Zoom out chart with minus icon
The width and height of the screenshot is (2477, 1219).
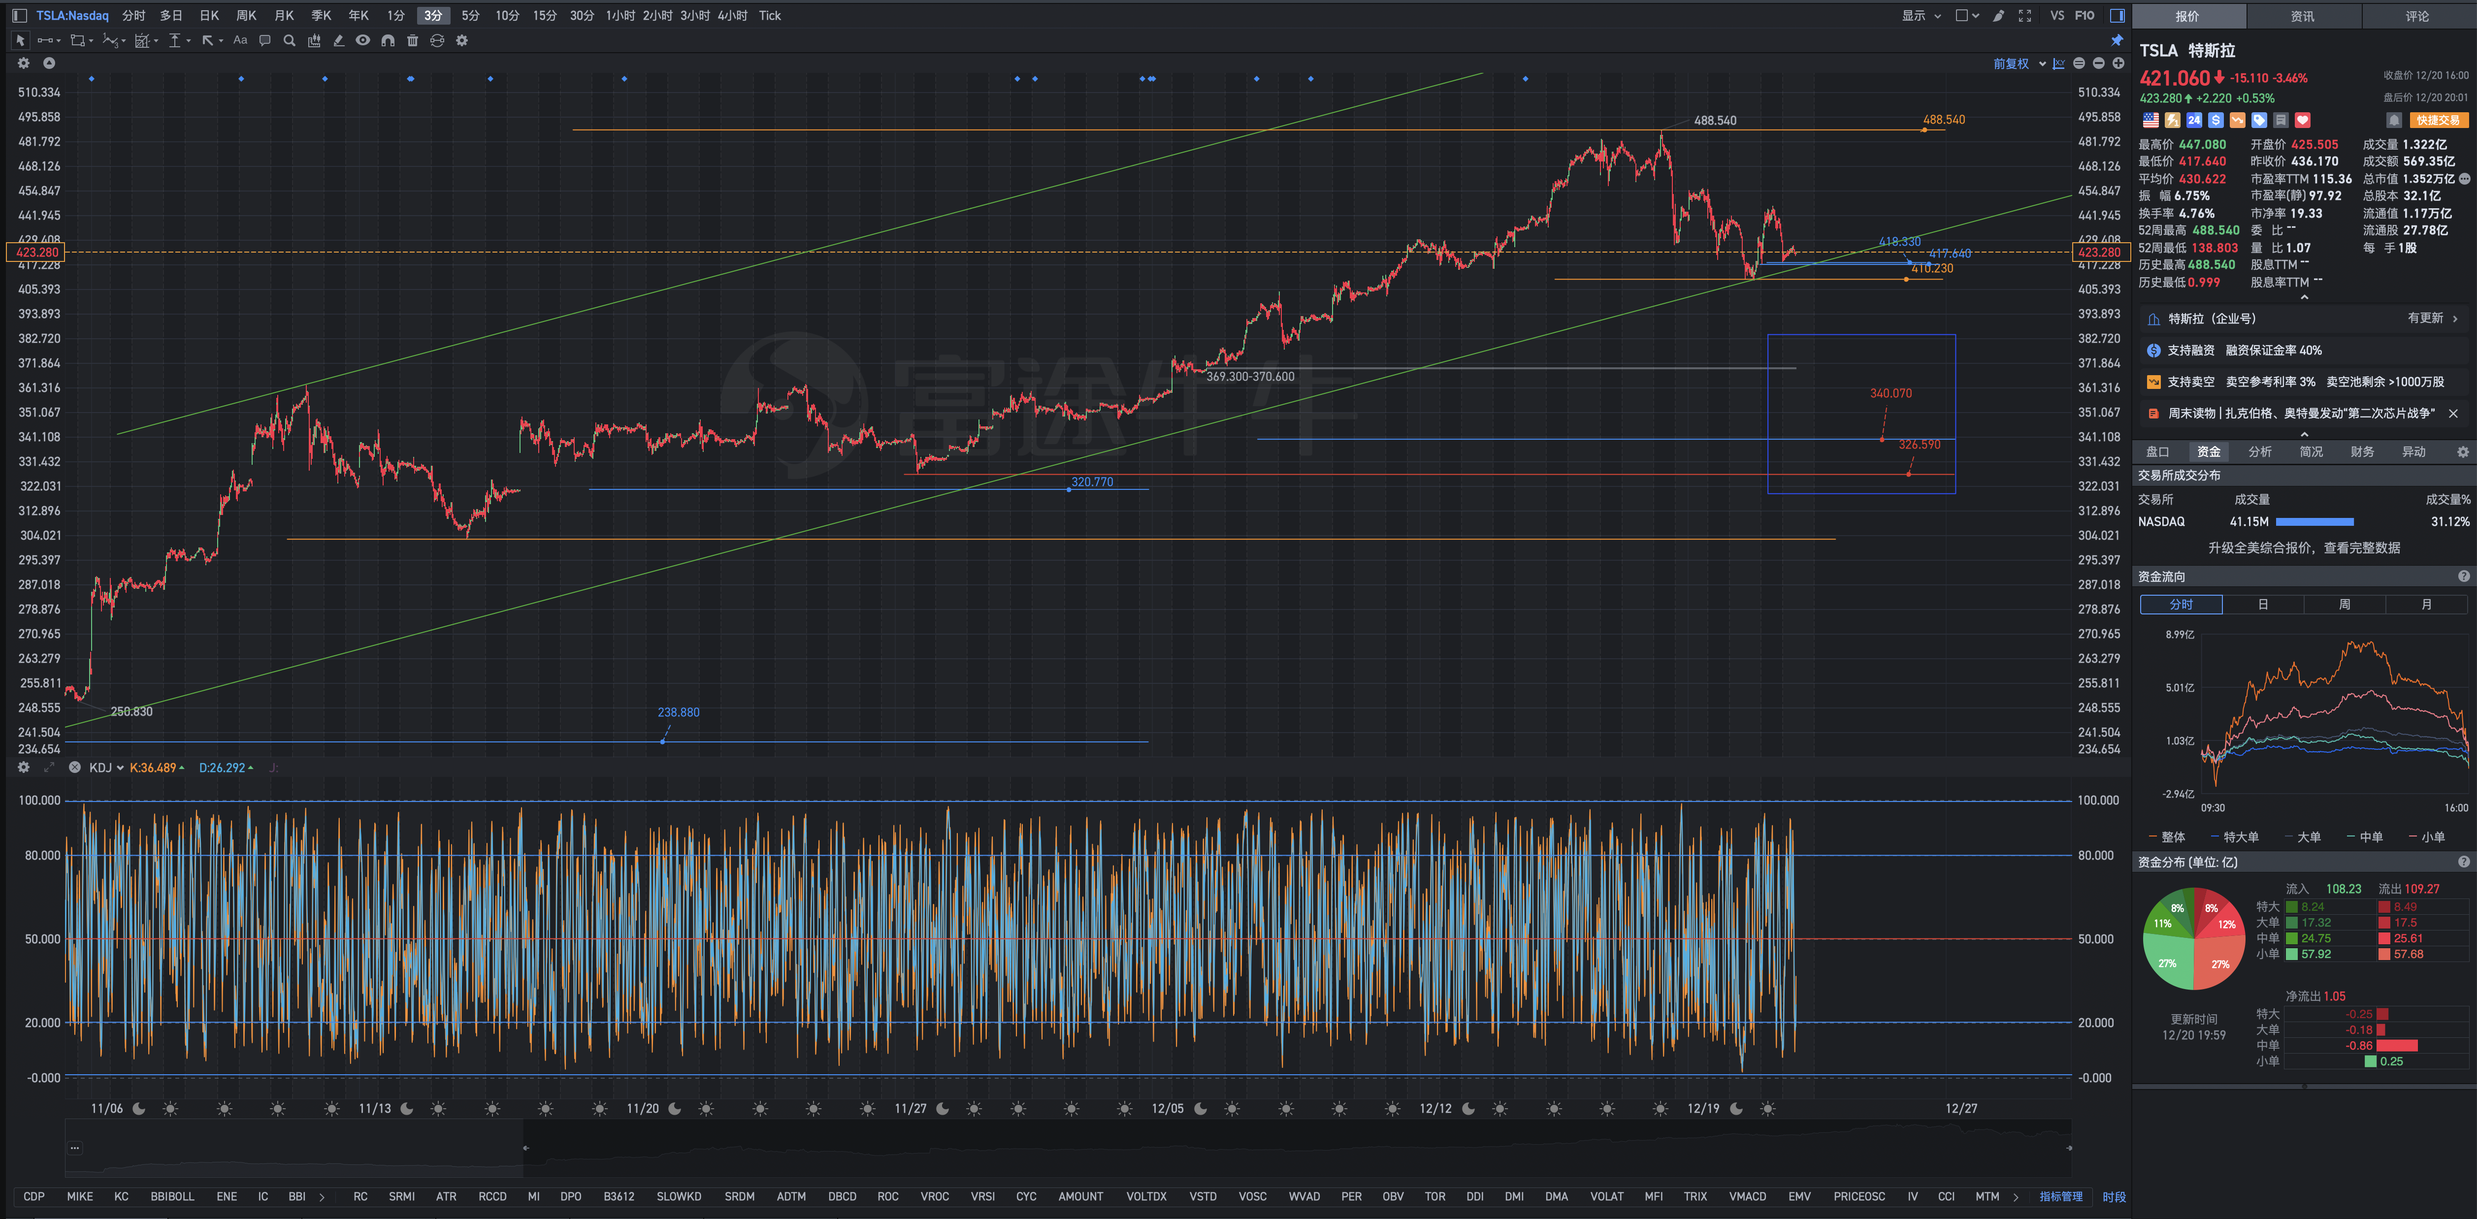(2098, 64)
